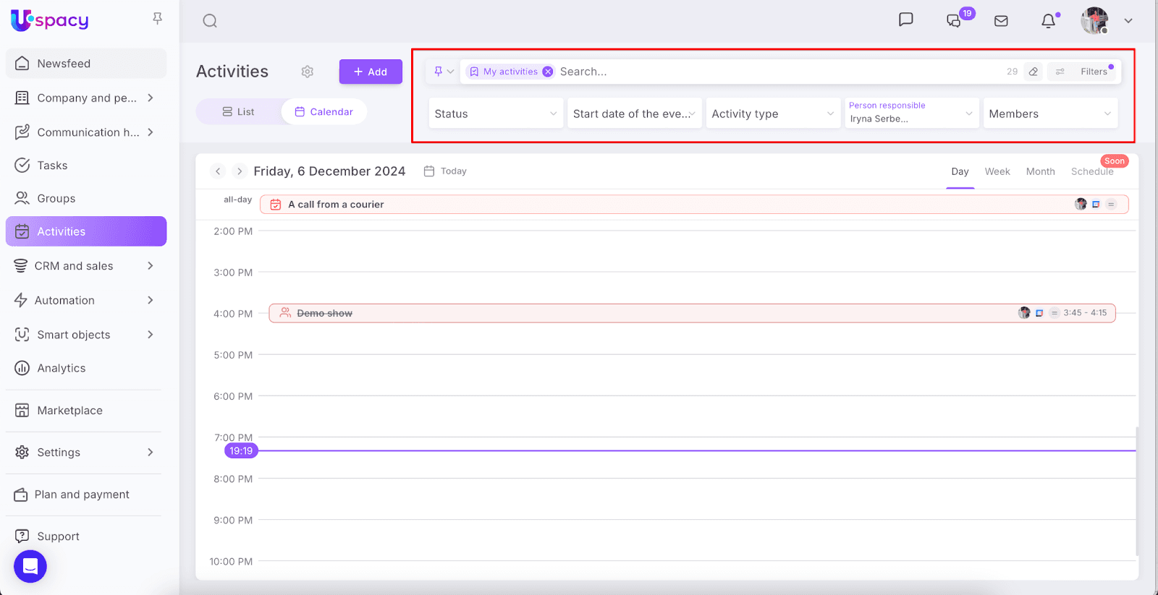The height and width of the screenshot is (595, 1158).
Task: Pin the sidebar with pin icon
Action: point(157,19)
